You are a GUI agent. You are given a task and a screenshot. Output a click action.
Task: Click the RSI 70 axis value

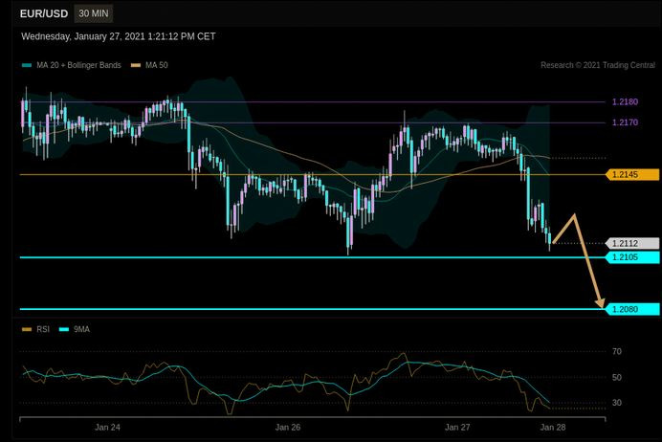[x=617, y=351]
